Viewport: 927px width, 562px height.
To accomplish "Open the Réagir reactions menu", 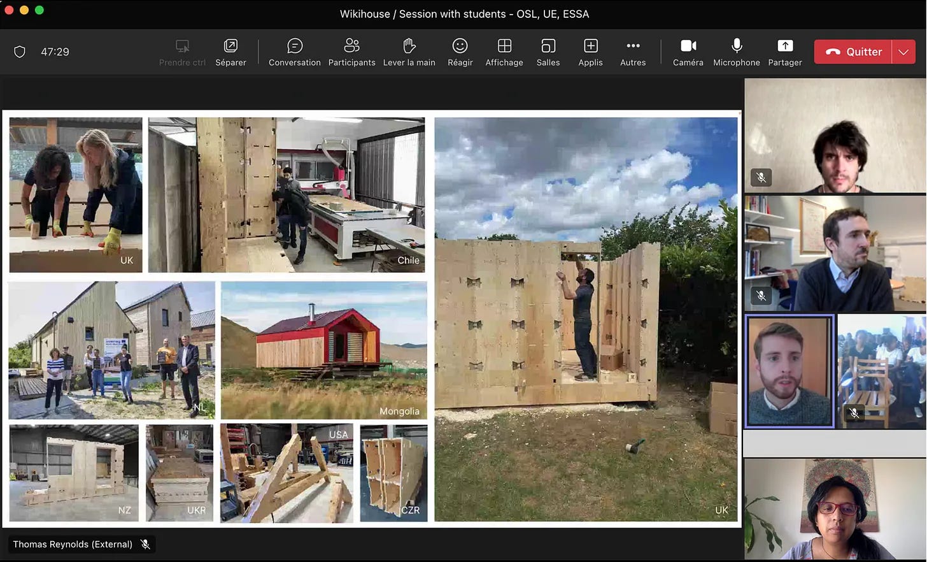I will [x=460, y=52].
